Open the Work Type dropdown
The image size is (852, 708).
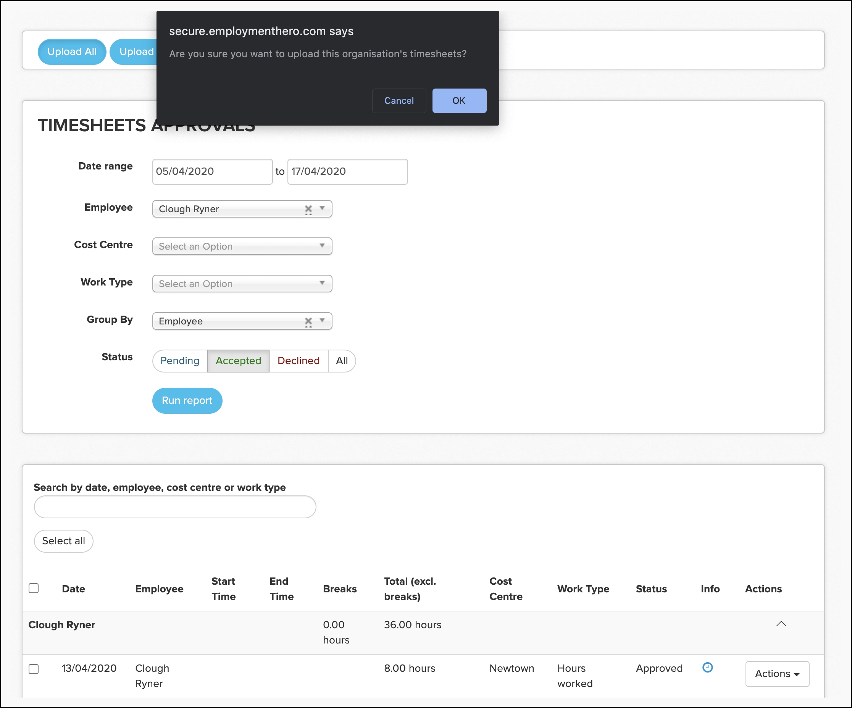(242, 284)
